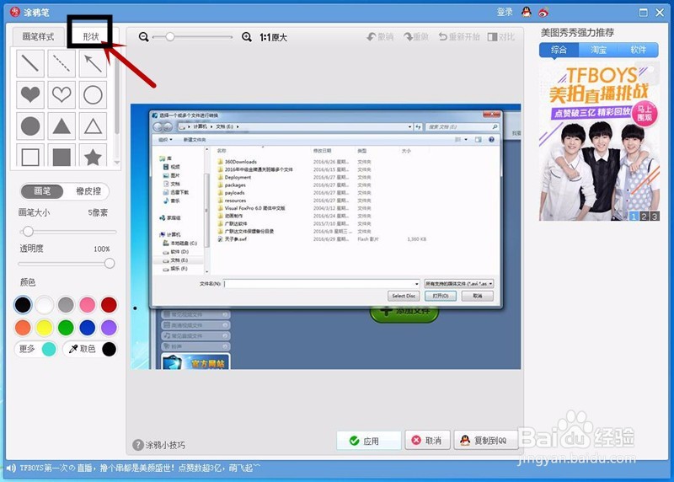Pick the gray color swatch
Viewport: 674px width, 482px height.
66,305
